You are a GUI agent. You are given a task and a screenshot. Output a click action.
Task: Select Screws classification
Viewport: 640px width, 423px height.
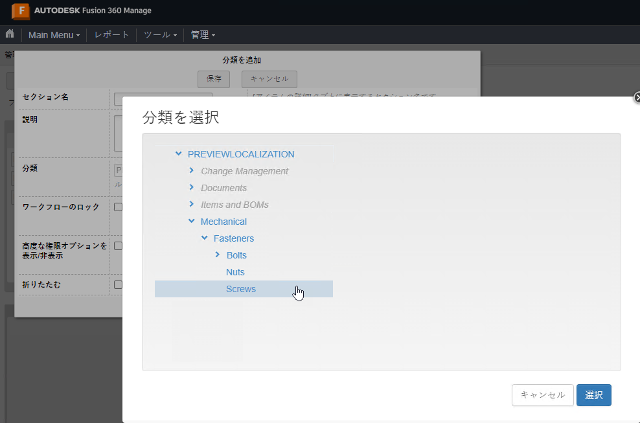[x=241, y=289]
